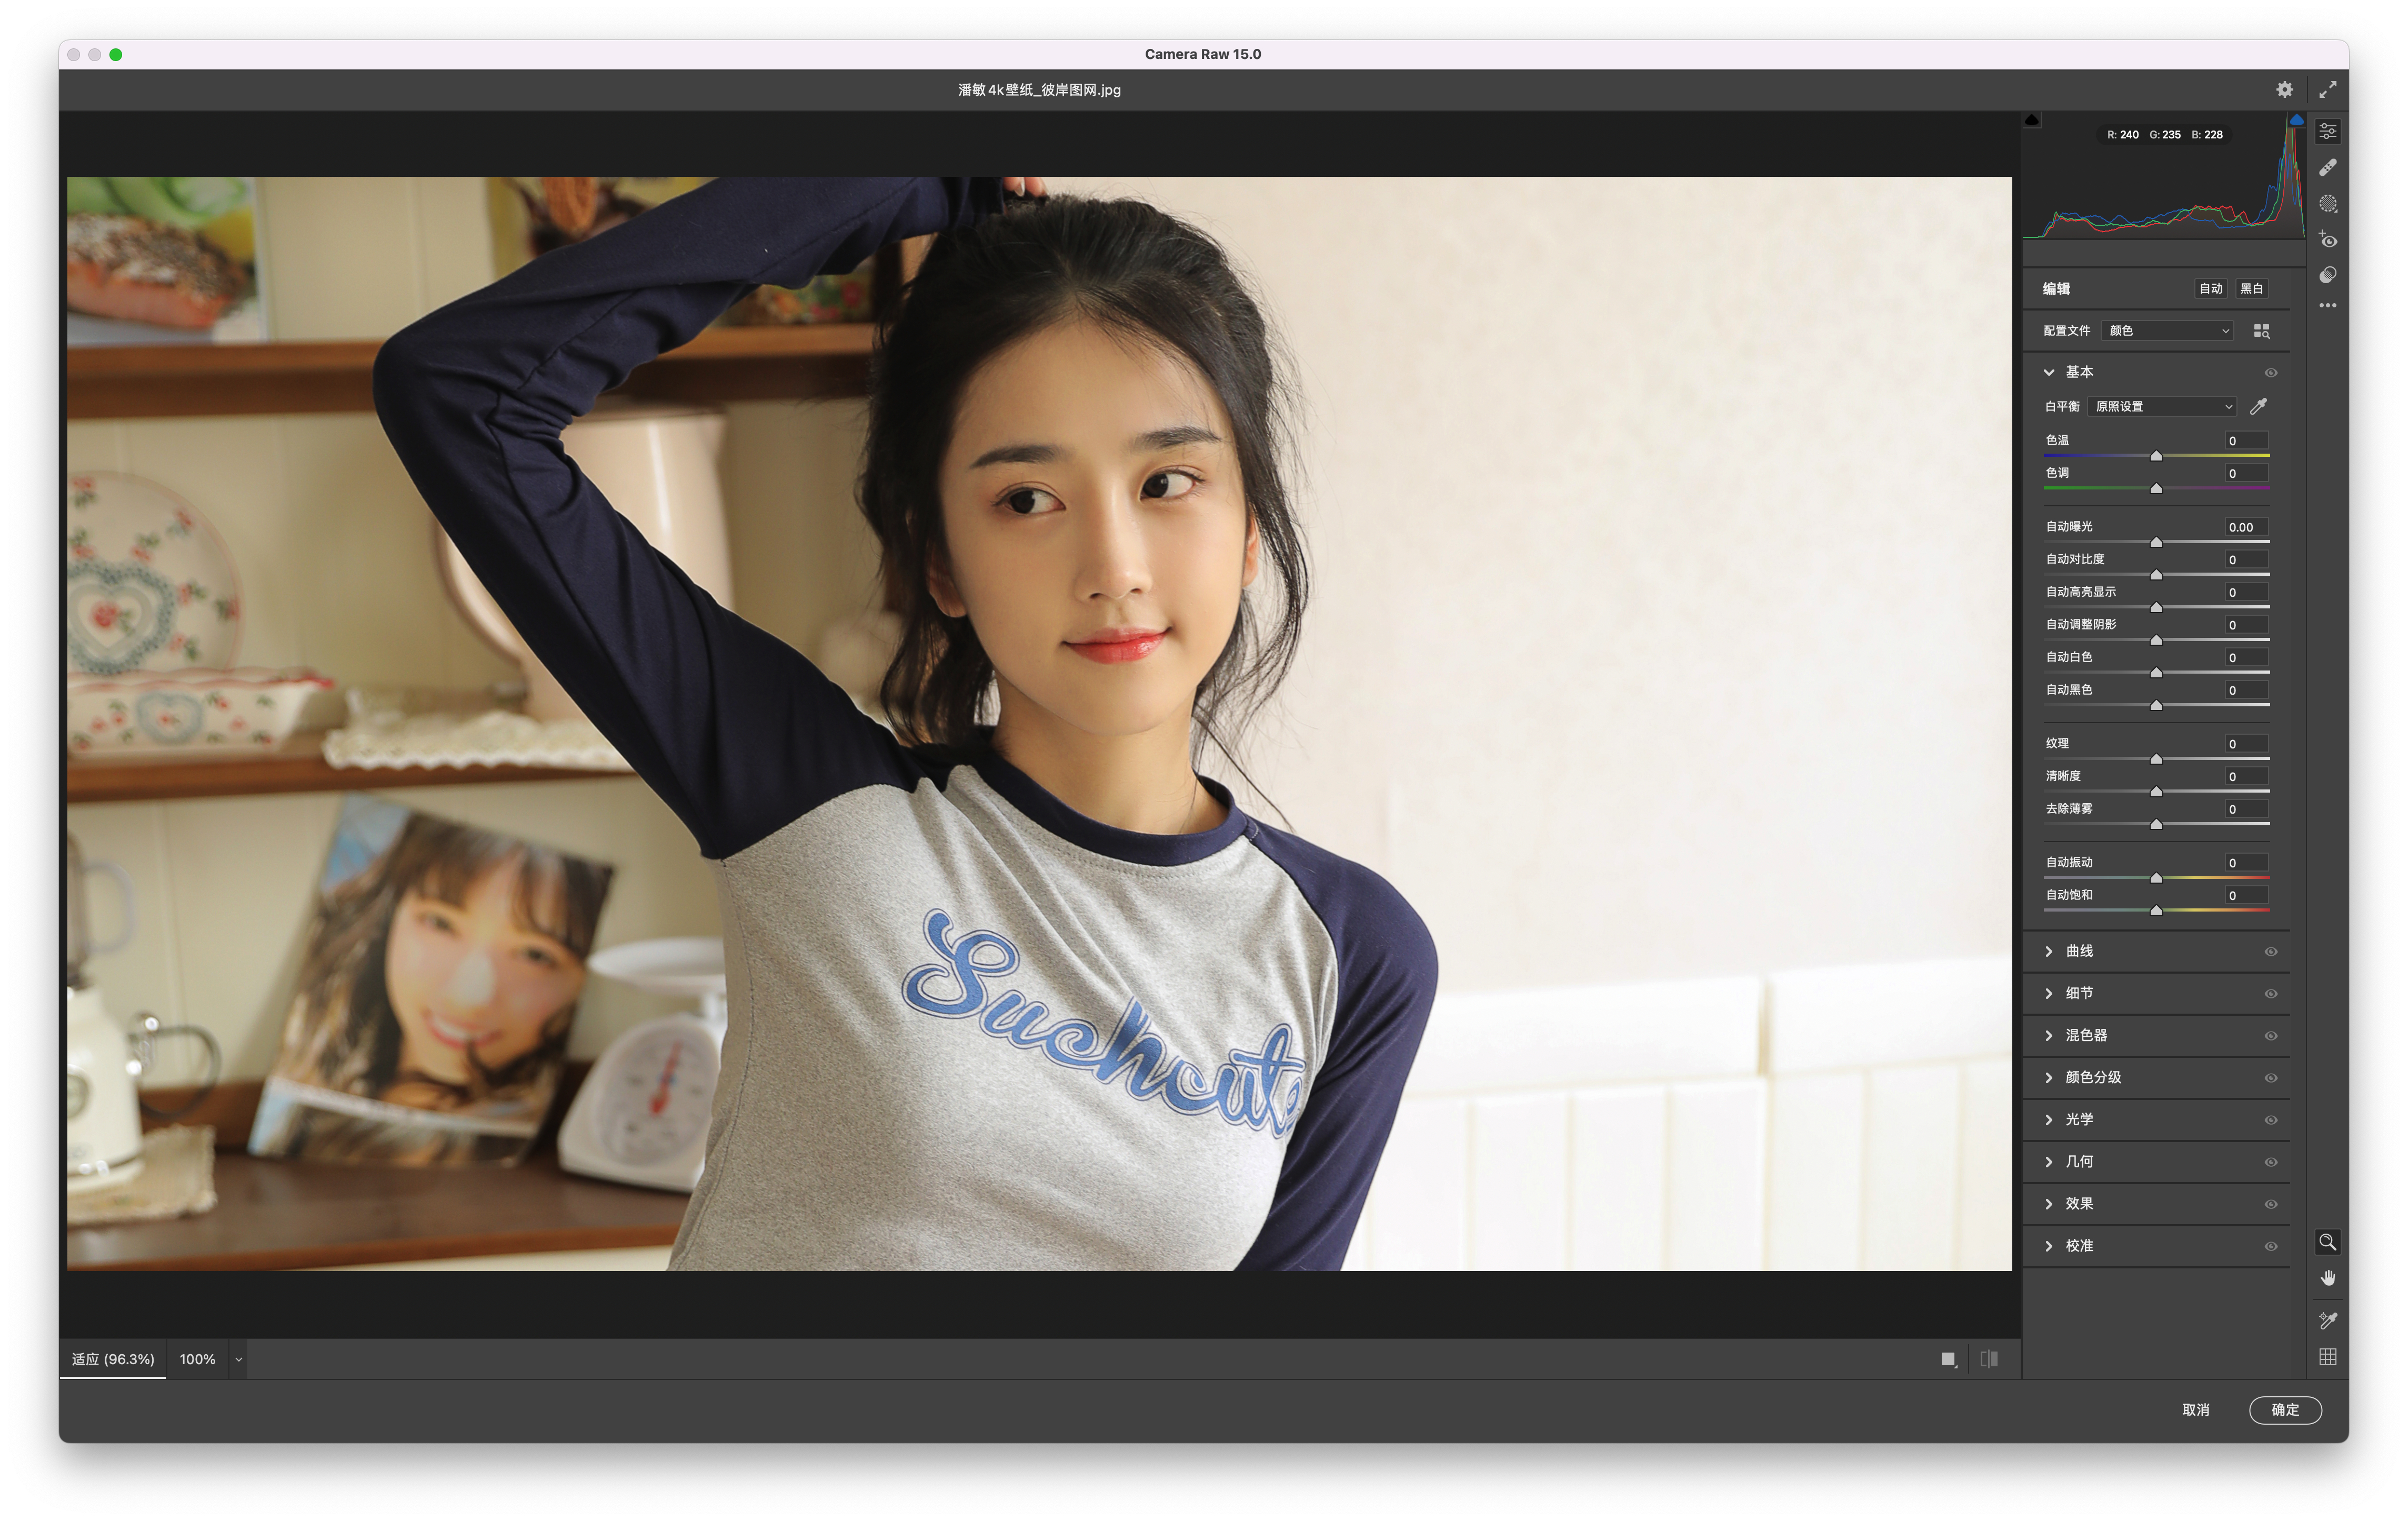The width and height of the screenshot is (2408, 1521).
Task: Click the 色温 slider handle
Action: [2156, 456]
